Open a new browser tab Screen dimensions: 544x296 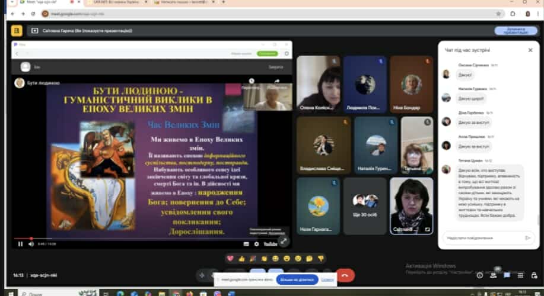[224, 2]
